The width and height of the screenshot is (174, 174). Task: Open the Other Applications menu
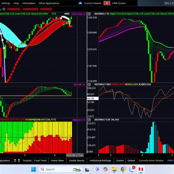pyautogui.click(x=49, y=3)
